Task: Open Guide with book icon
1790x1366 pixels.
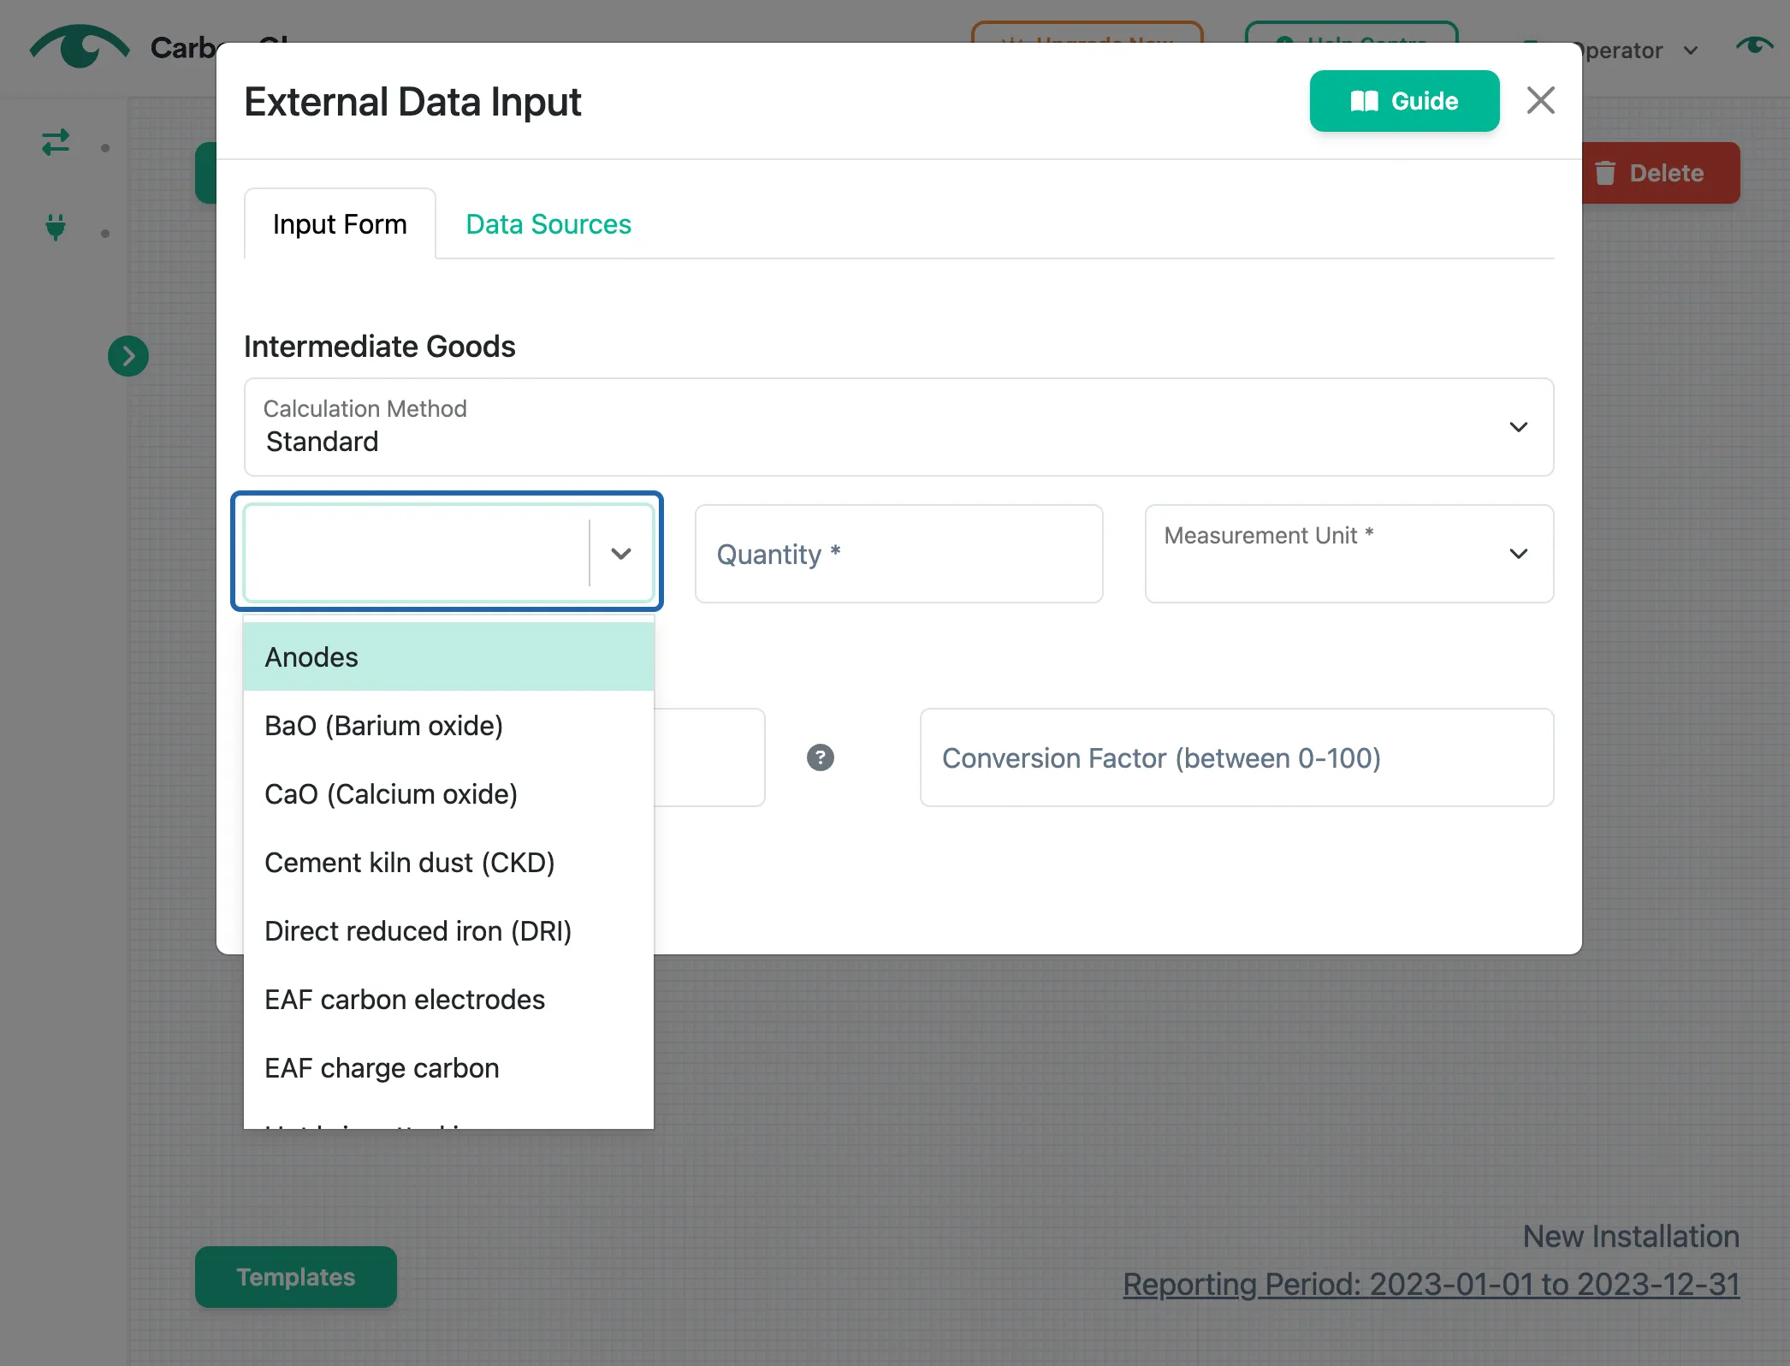Action: point(1403,101)
